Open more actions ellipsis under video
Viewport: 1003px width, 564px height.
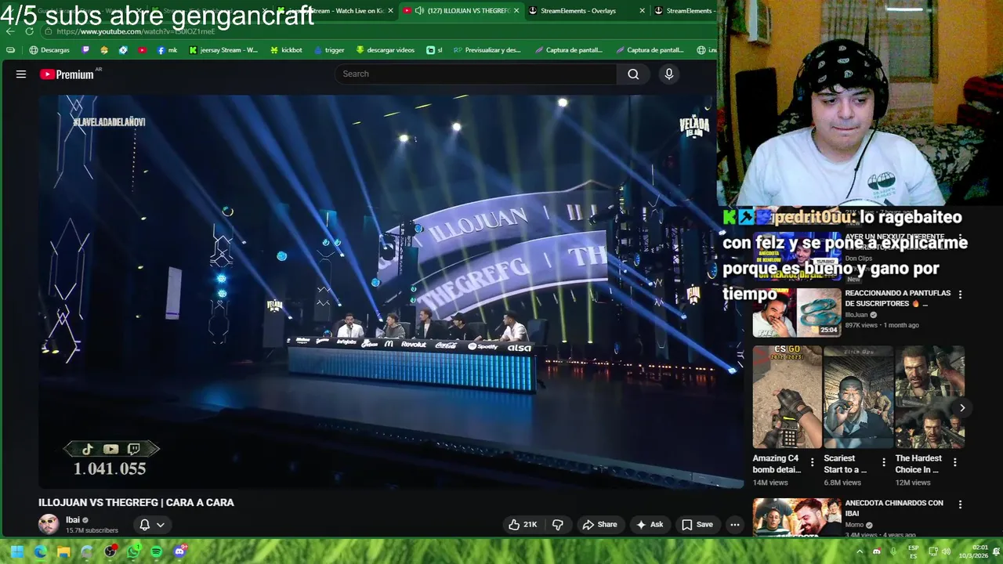tap(734, 525)
